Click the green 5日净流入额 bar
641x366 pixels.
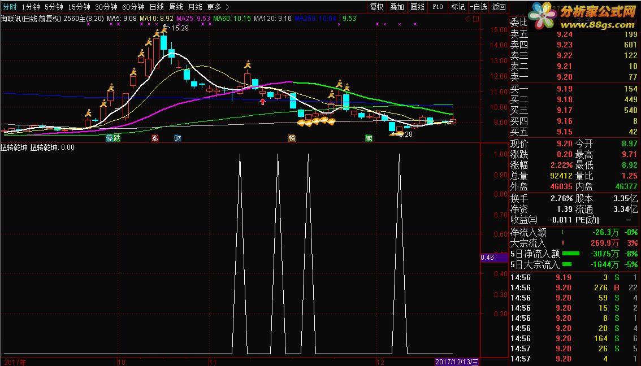571,254
